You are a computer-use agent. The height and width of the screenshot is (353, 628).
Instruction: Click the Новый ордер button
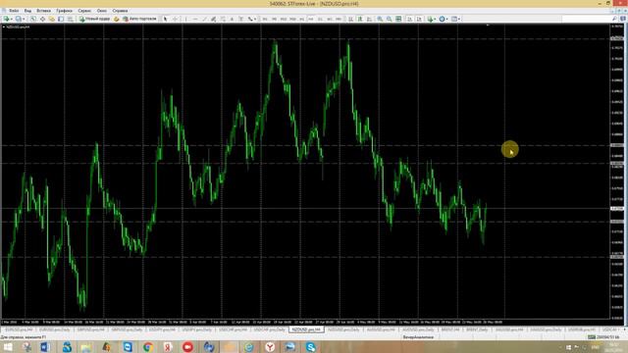click(x=94, y=19)
